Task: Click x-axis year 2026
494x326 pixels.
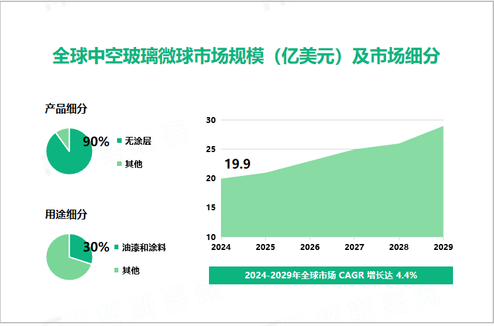Action: pyautogui.click(x=309, y=247)
